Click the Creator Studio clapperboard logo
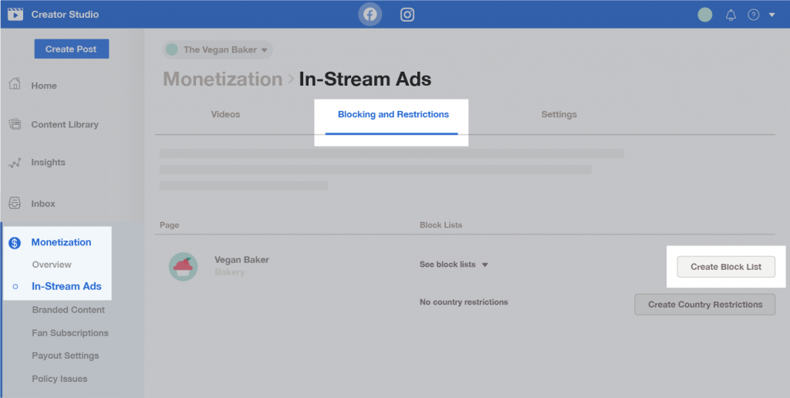The width and height of the screenshot is (790, 398). (15, 14)
